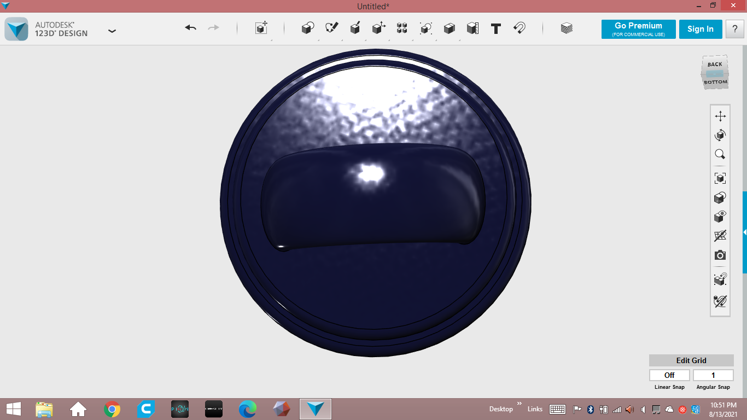Viewport: 747px width, 420px height.
Task: Click the Sign In button
Action: [701, 30]
